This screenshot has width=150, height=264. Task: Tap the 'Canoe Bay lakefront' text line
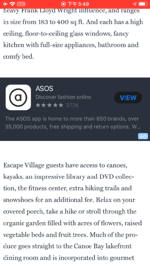(67, 246)
